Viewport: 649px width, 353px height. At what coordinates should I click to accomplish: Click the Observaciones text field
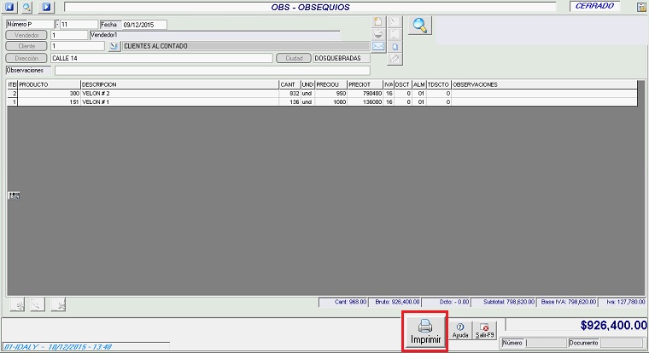pyautogui.click(x=212, y=70)
